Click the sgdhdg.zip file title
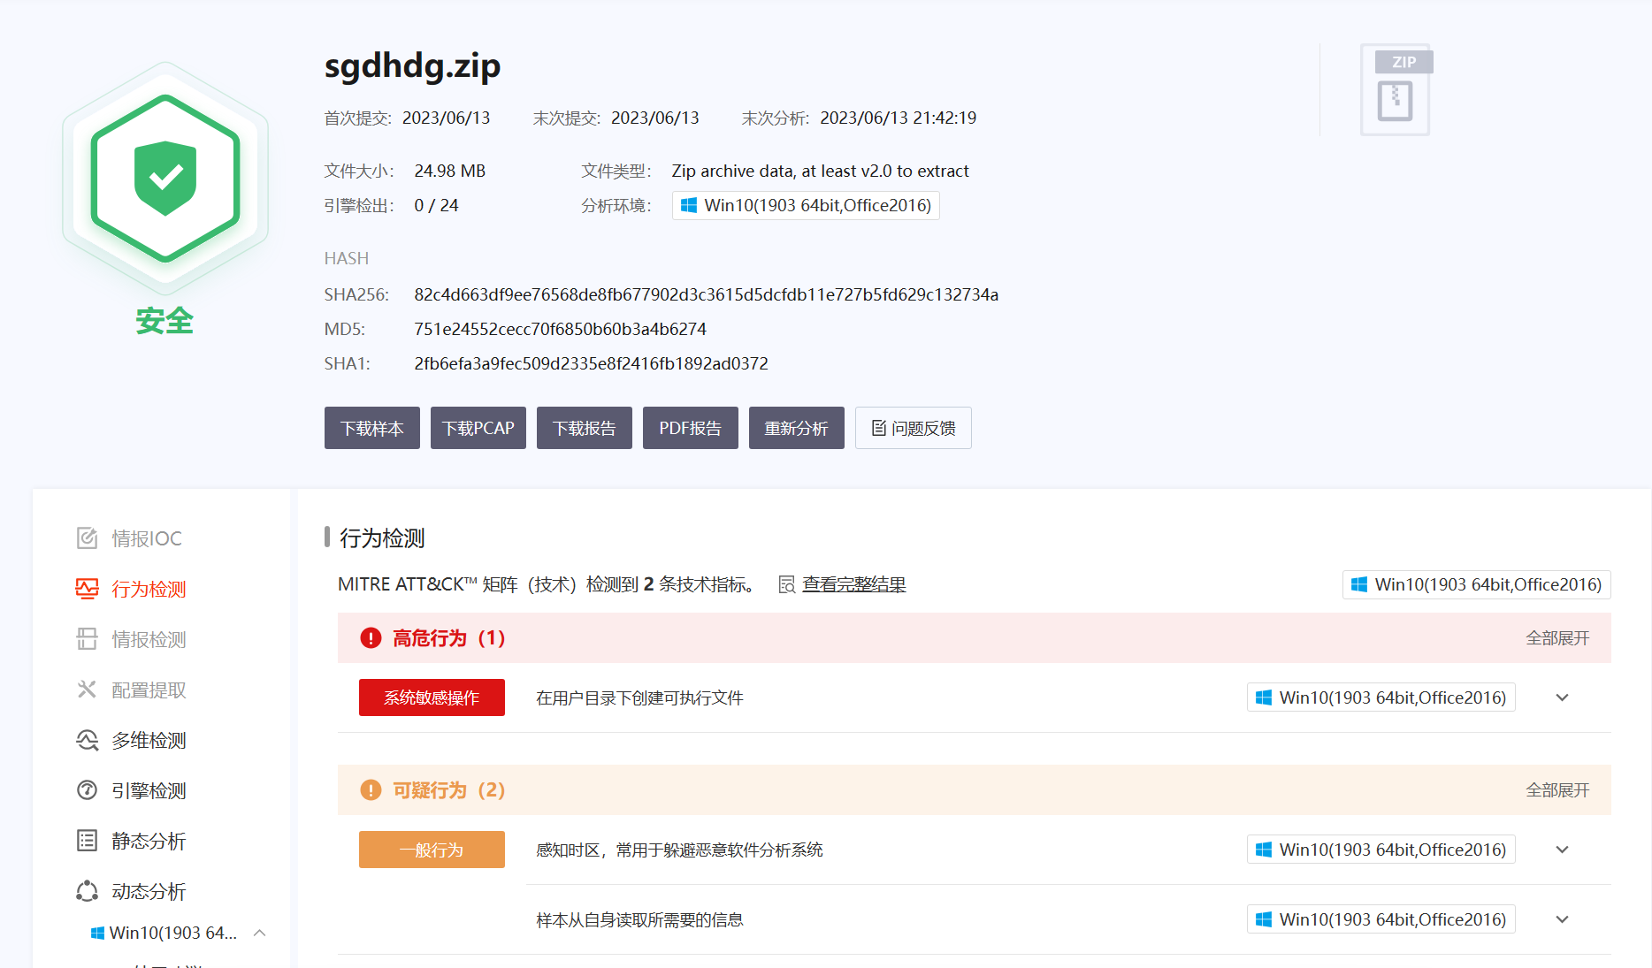 click(x=413, y=66)
